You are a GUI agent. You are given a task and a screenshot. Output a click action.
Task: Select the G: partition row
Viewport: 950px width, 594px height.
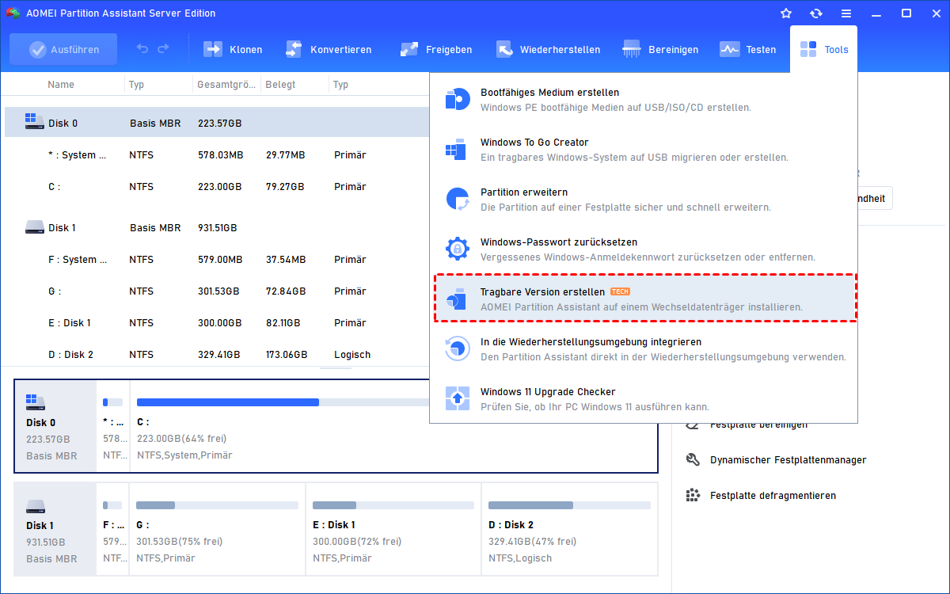coord(218,291)
